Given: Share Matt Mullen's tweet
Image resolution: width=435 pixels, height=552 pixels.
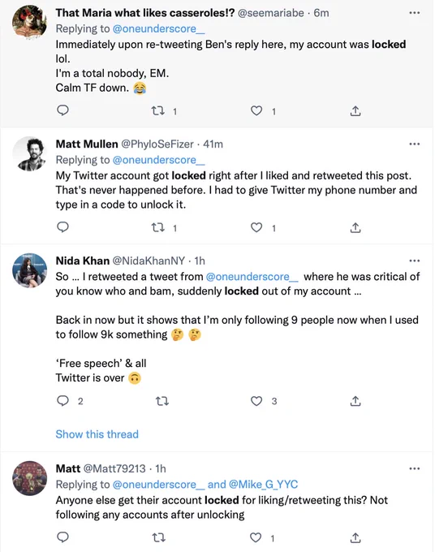Looking at the screenshot, I should [x=355, y=228].
